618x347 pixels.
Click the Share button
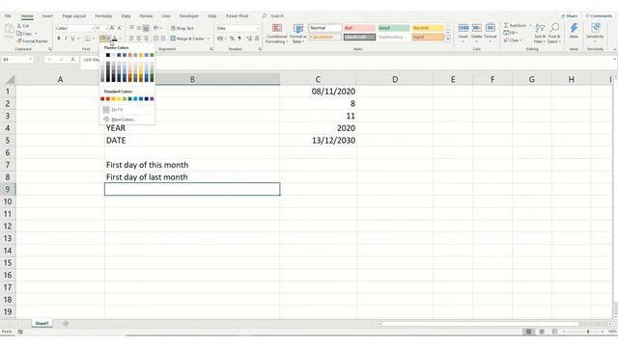[569, 16]
